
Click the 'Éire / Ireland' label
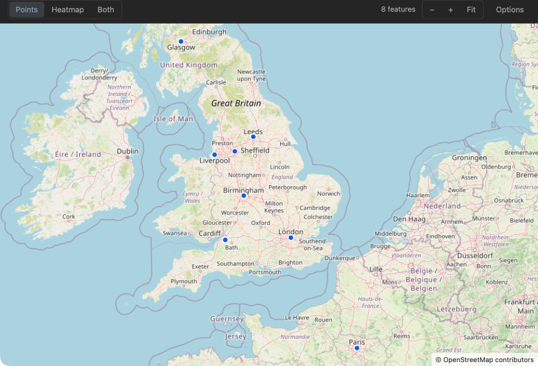pos(78,154)
